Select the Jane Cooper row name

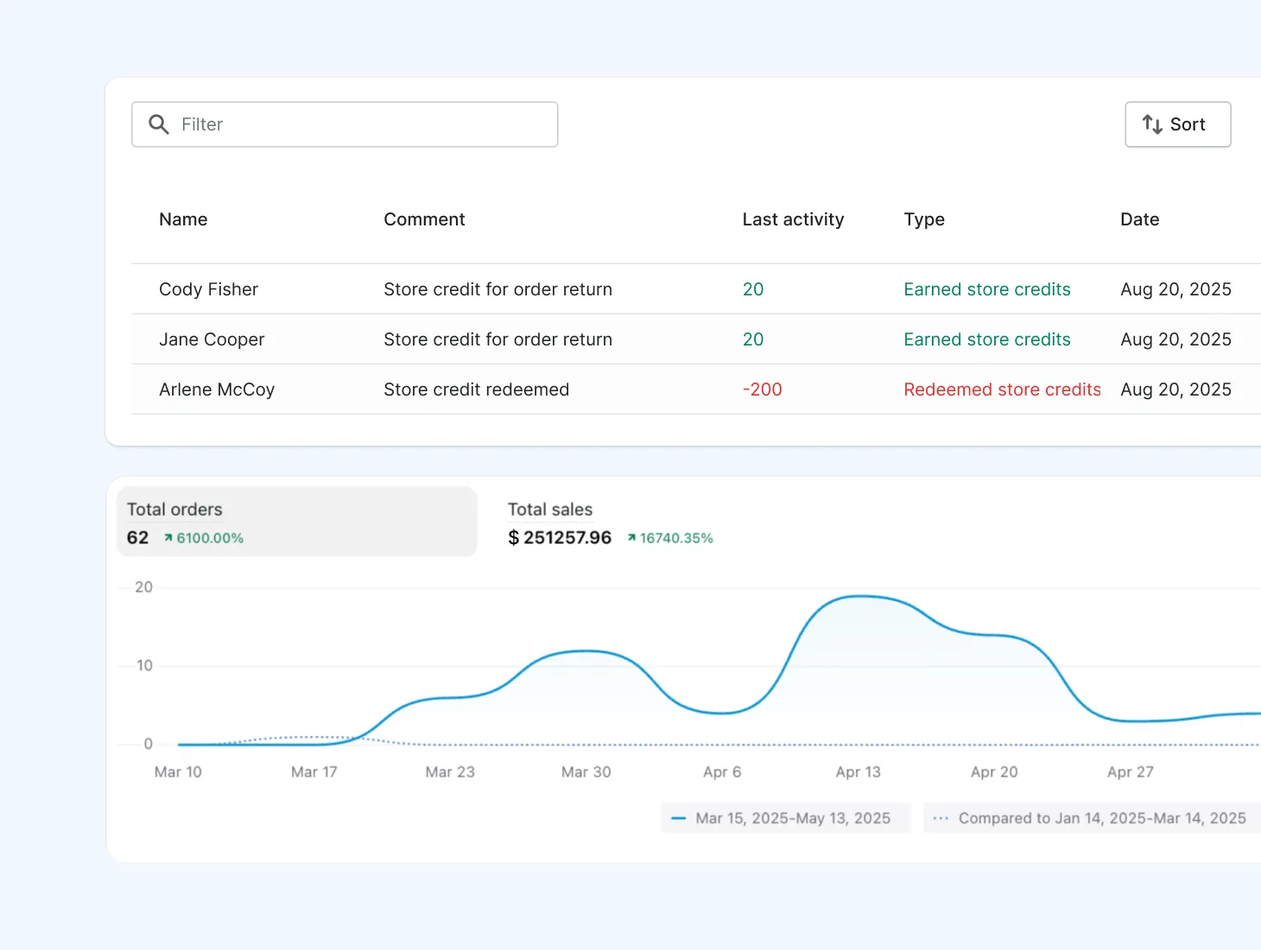click(212, 339)
